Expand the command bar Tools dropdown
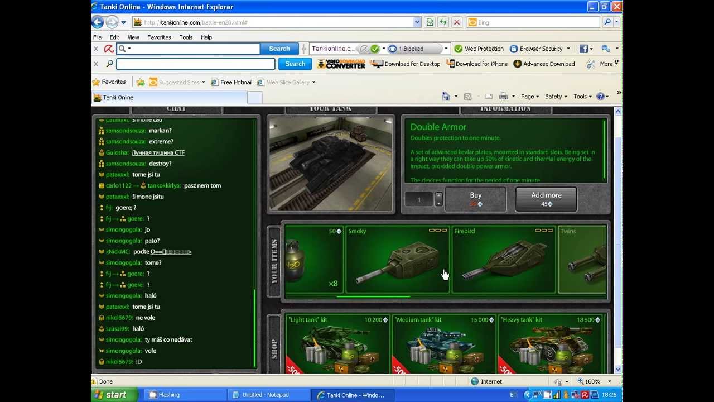 (582, 97)
